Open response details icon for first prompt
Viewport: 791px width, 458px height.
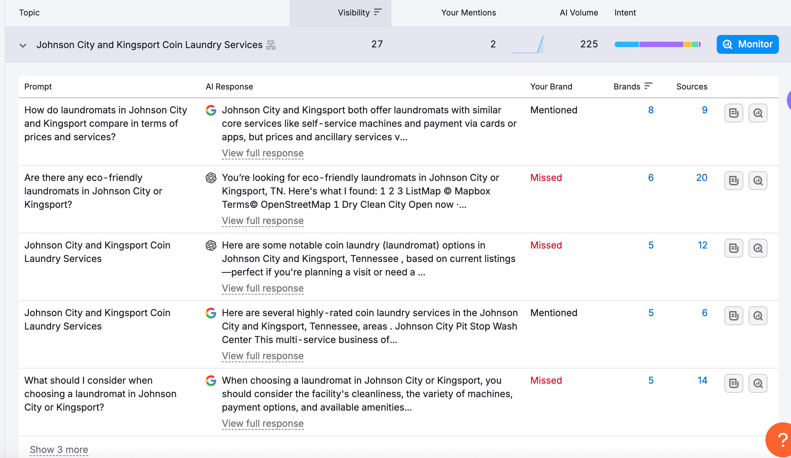click(x=734, y=113)
